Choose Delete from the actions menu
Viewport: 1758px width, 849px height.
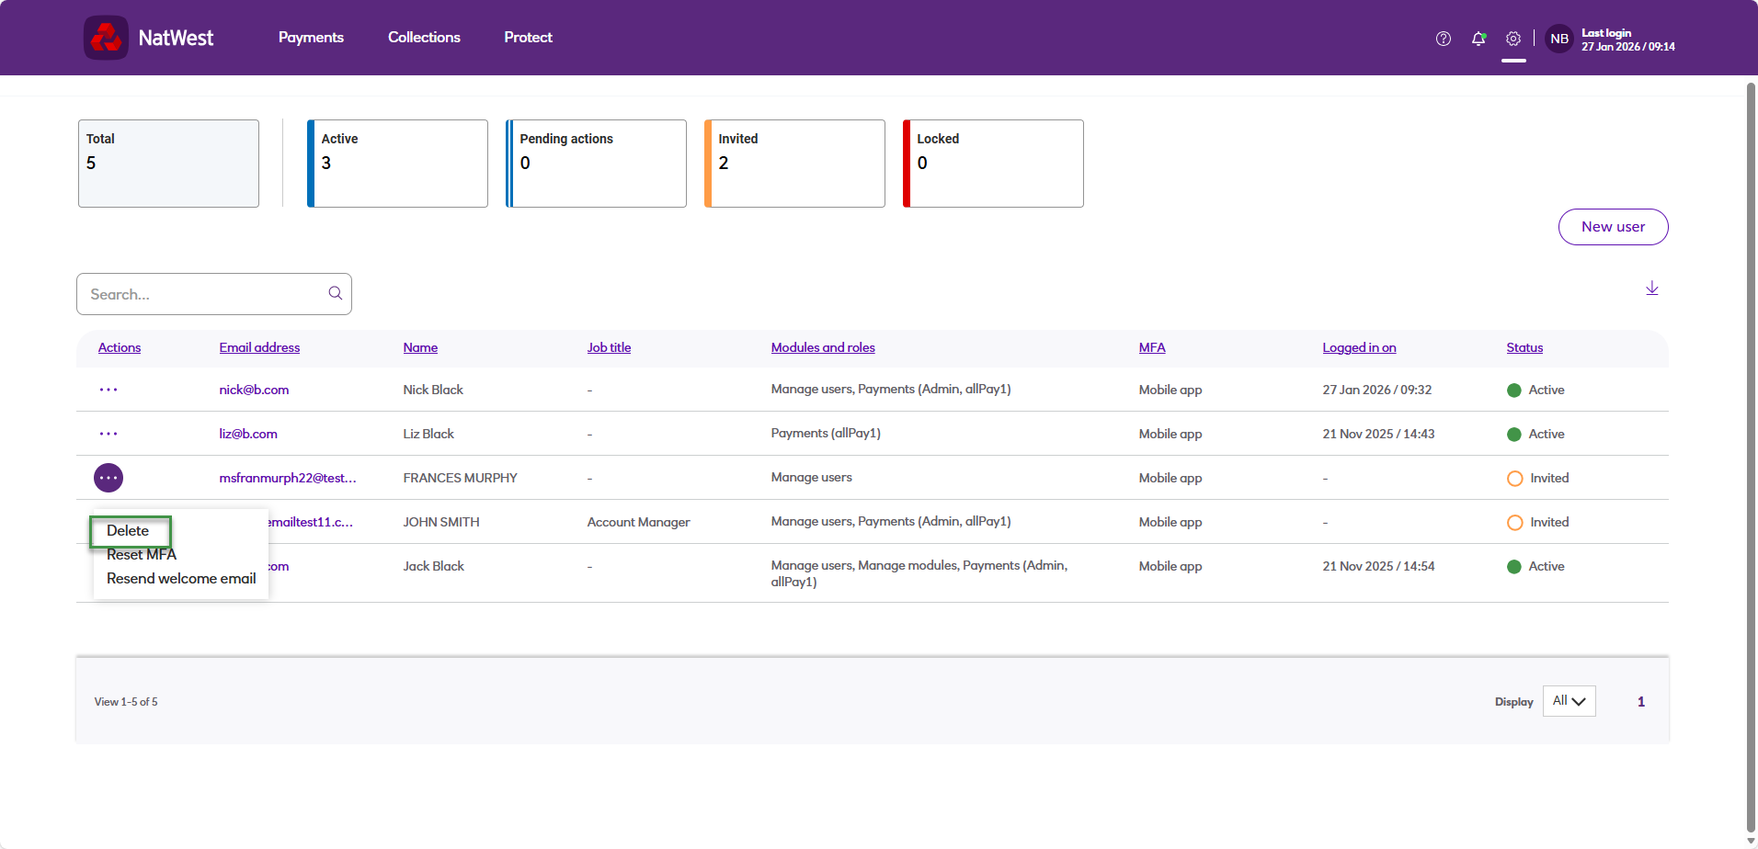(128, 531)
